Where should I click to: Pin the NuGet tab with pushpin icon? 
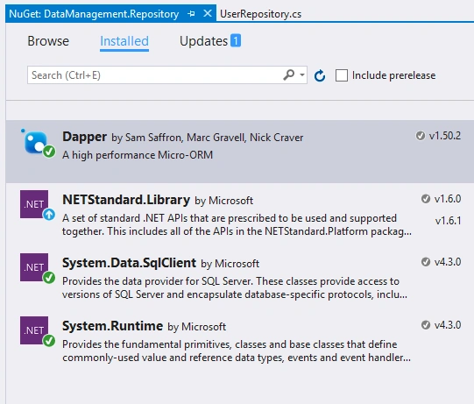(191, 14)
